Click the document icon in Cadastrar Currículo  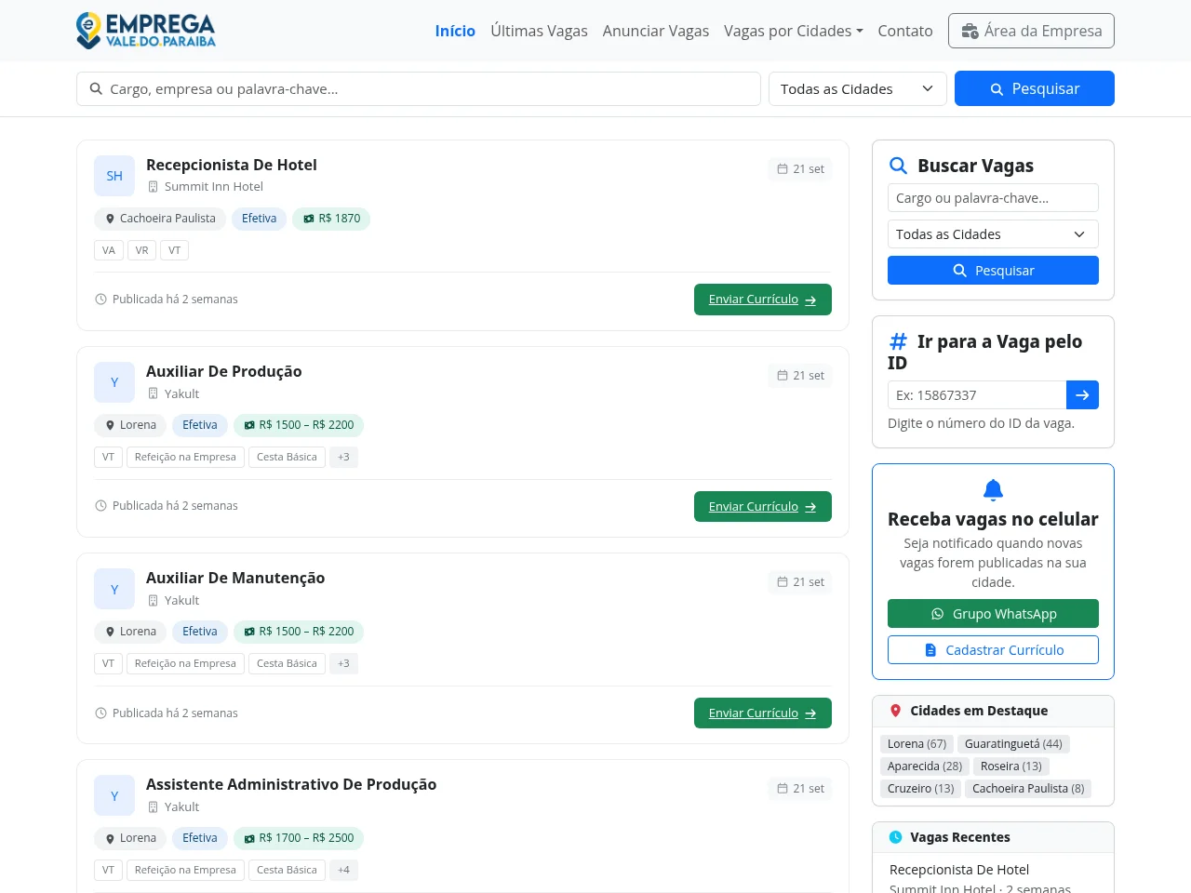point(930,650)
